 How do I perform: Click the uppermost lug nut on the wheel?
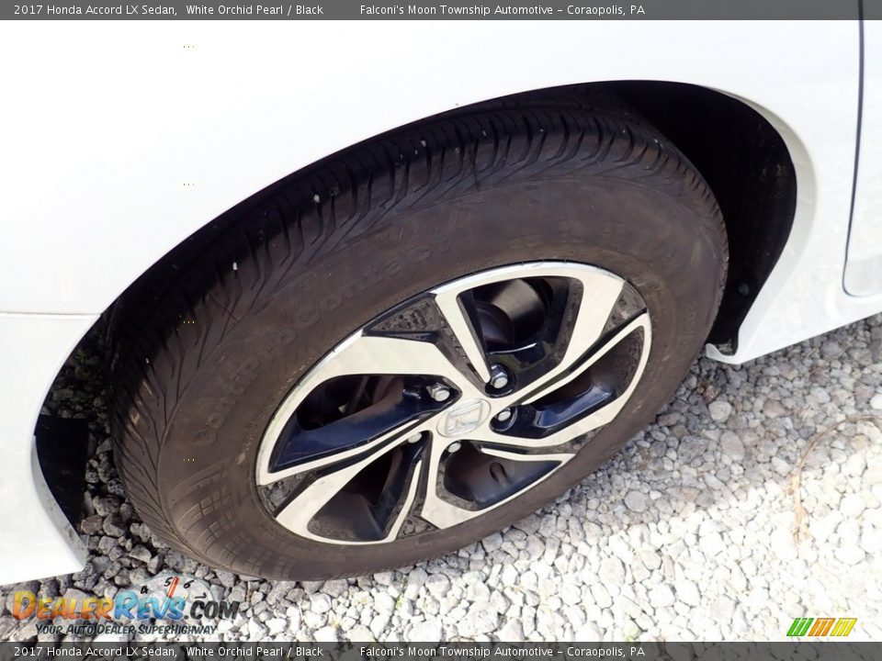click(x=498, y=378)
